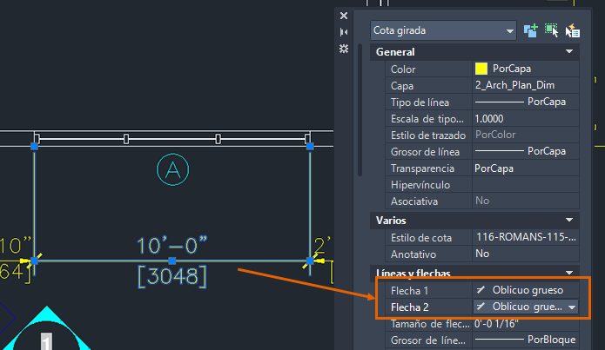The height and width of the screenshot is (350, 605).
Task: Close the Properties palette with the X icon
Action: [343, 16]
